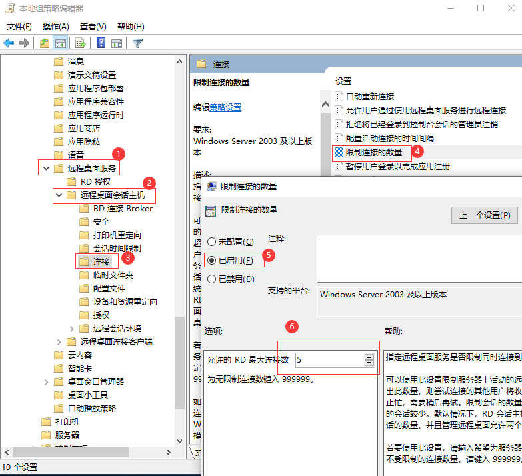Click the Filter funnel icon in toolbar
The height and width of the screenshot is (476, 522).
click(x=137, y=43)
